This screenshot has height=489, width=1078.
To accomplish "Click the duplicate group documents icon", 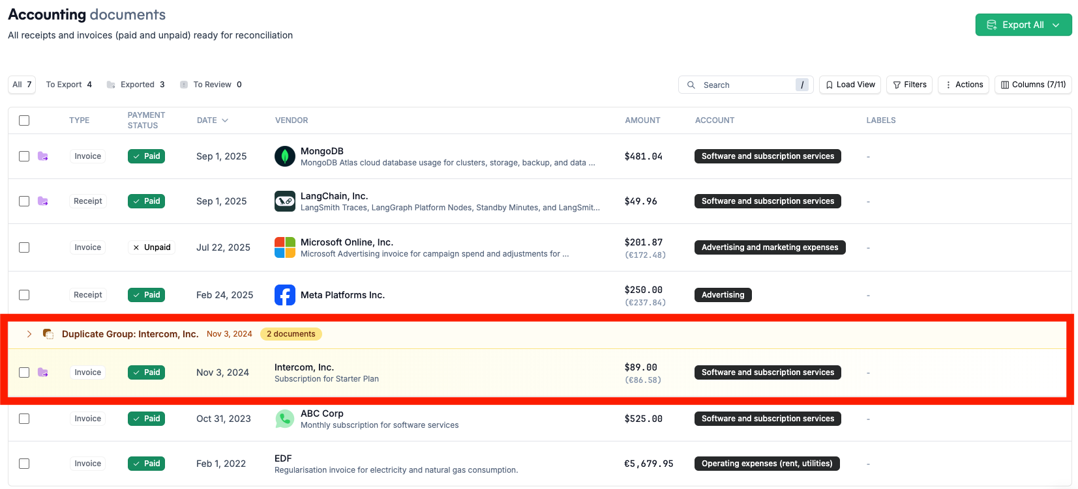I will click(48, 334).
